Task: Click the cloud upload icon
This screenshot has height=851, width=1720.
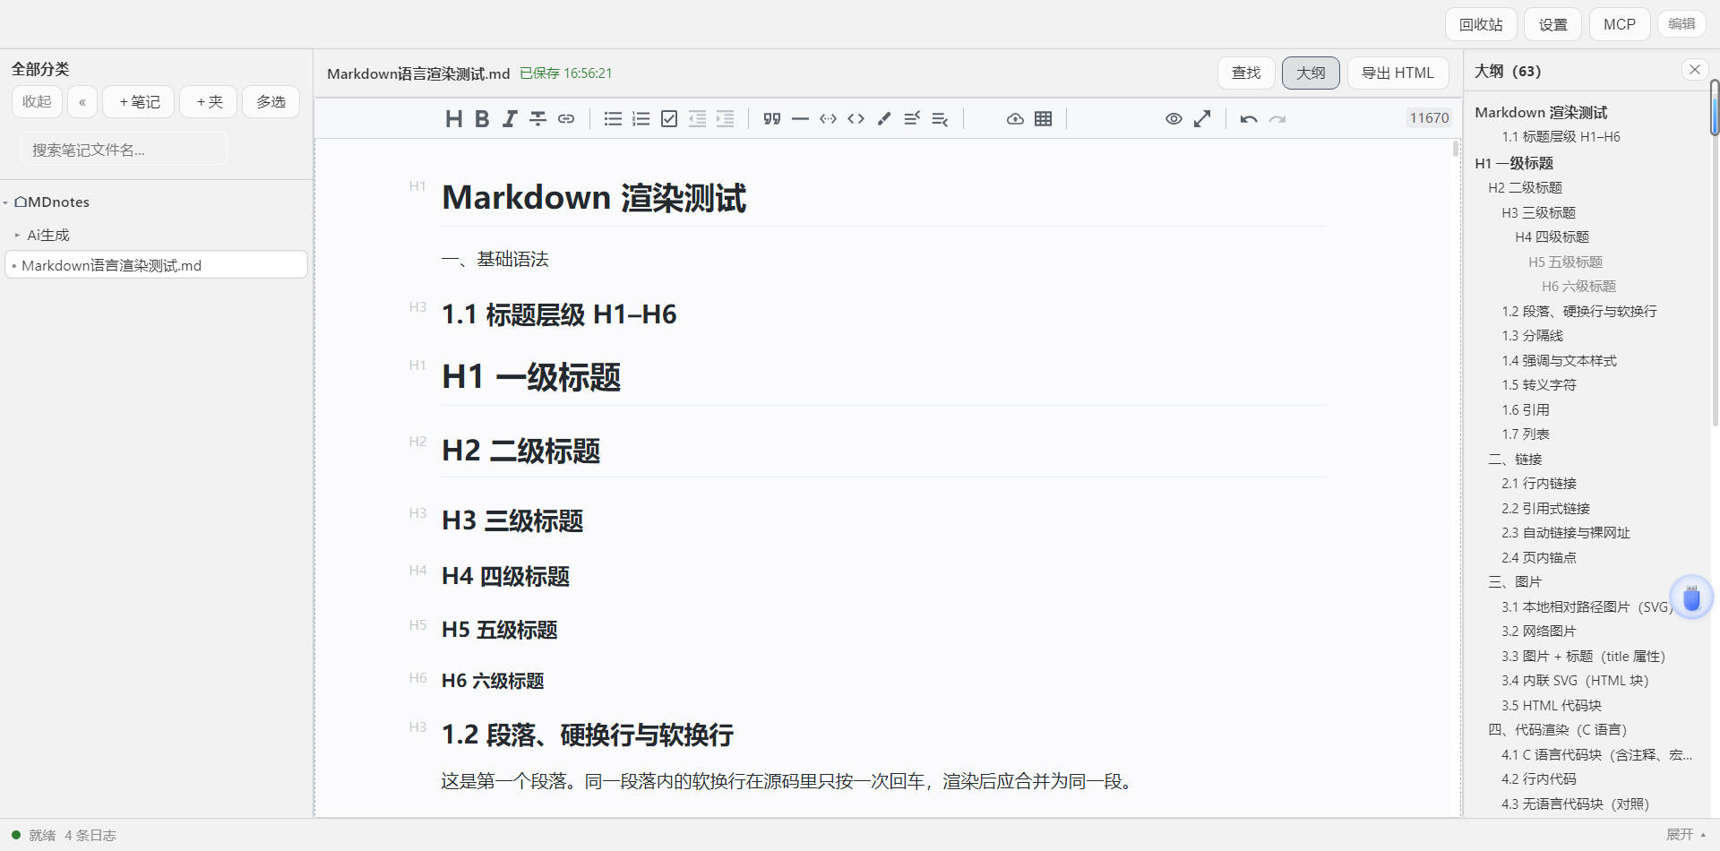Action: point(1015,118)
